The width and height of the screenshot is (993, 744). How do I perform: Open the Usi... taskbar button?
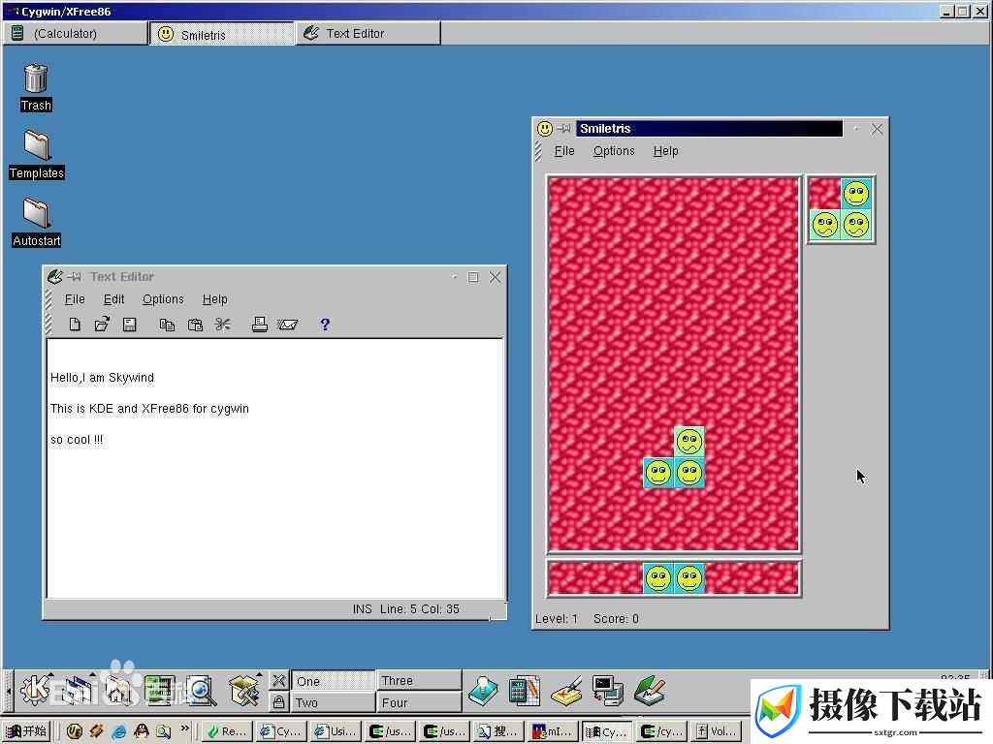point(336,731)
